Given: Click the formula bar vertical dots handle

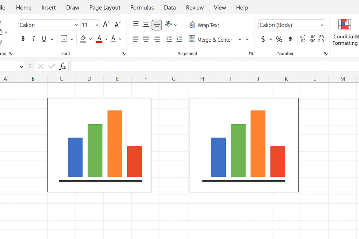Looking at the screenshot, I should [30, 66].
